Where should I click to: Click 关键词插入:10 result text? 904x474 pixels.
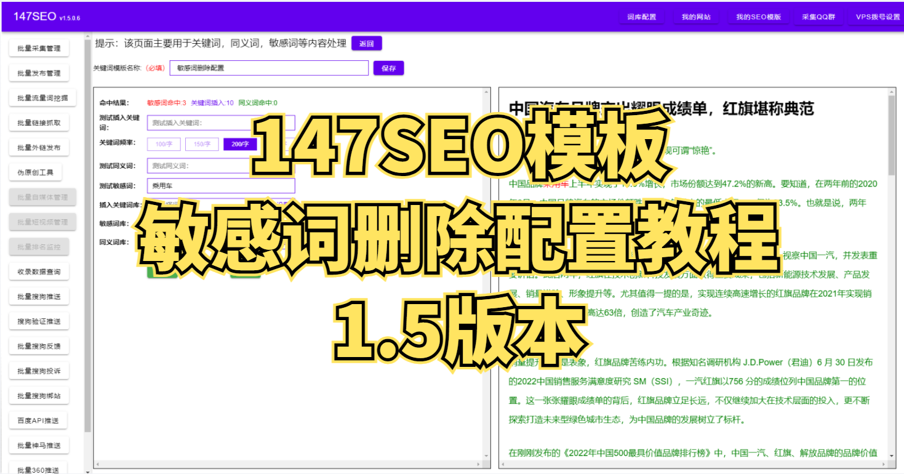212,103
